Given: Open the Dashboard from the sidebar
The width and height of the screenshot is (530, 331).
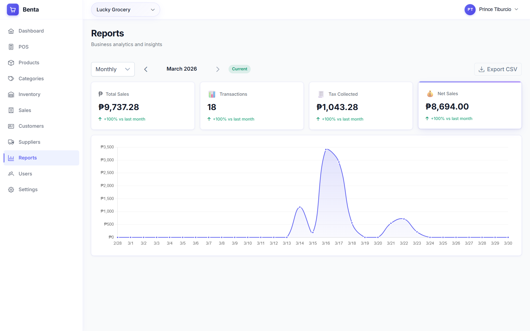Looking at the screenshot, I should [x=31, y=31].
